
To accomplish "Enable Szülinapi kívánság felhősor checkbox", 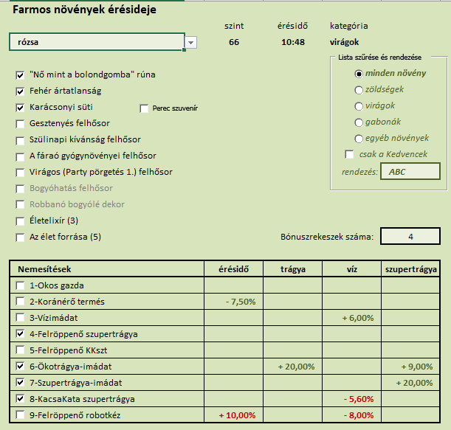I will (x=20, y=139).
